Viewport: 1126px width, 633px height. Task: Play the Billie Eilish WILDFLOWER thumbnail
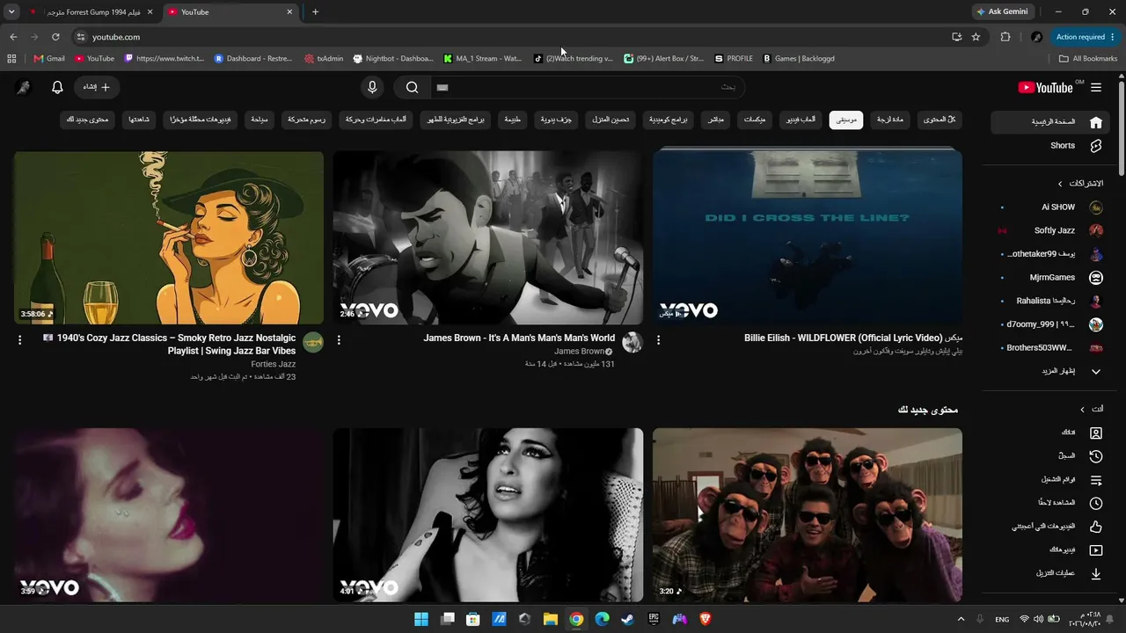click(808, 237)
